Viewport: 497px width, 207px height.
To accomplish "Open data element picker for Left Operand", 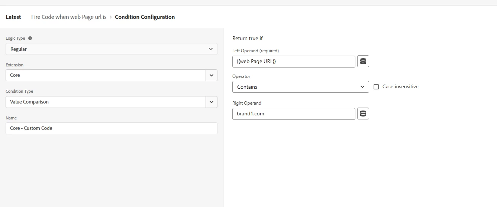I will 363,62.
